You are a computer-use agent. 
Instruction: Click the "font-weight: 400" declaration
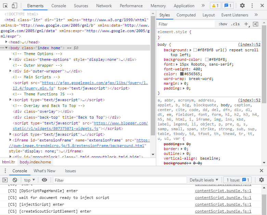point(183,69)
